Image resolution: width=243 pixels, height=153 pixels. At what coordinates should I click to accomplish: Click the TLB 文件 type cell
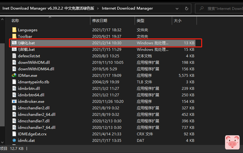144,82
